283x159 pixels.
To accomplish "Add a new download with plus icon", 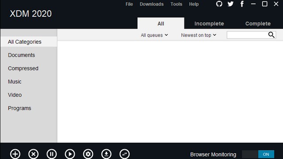I will (15, 154).
